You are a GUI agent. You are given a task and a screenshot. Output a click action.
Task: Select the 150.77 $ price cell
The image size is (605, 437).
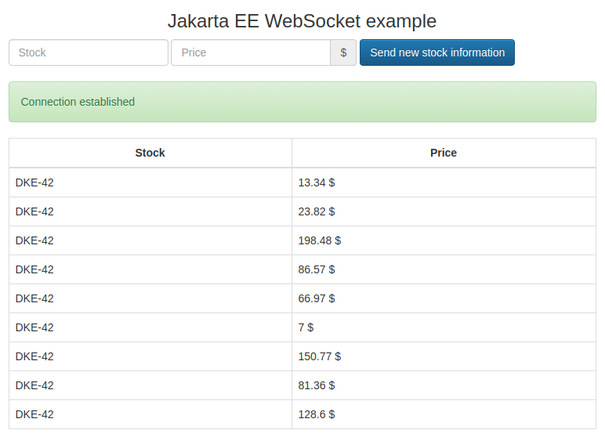(x=444, y=356)
